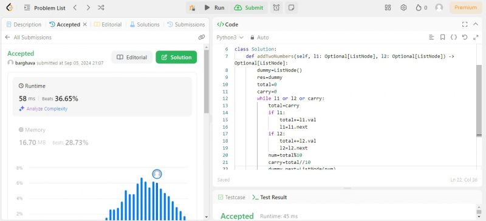Click the green Solution button
Viewport: 486px width, 221px height.
click(176, 57)
